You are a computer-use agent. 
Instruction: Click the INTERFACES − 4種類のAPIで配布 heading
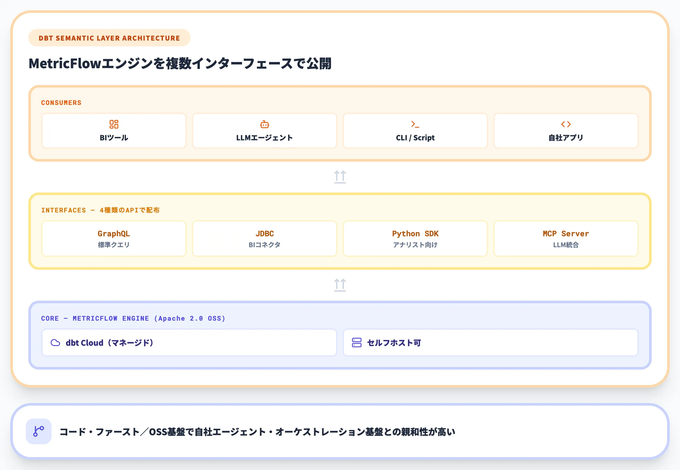coord(101,210)
